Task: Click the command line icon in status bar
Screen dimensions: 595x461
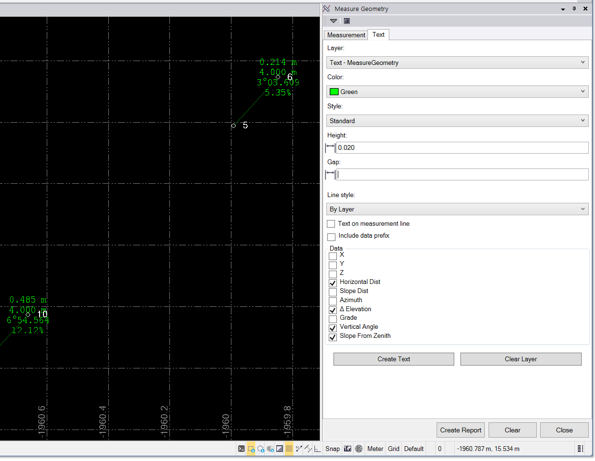Action: 241,449
